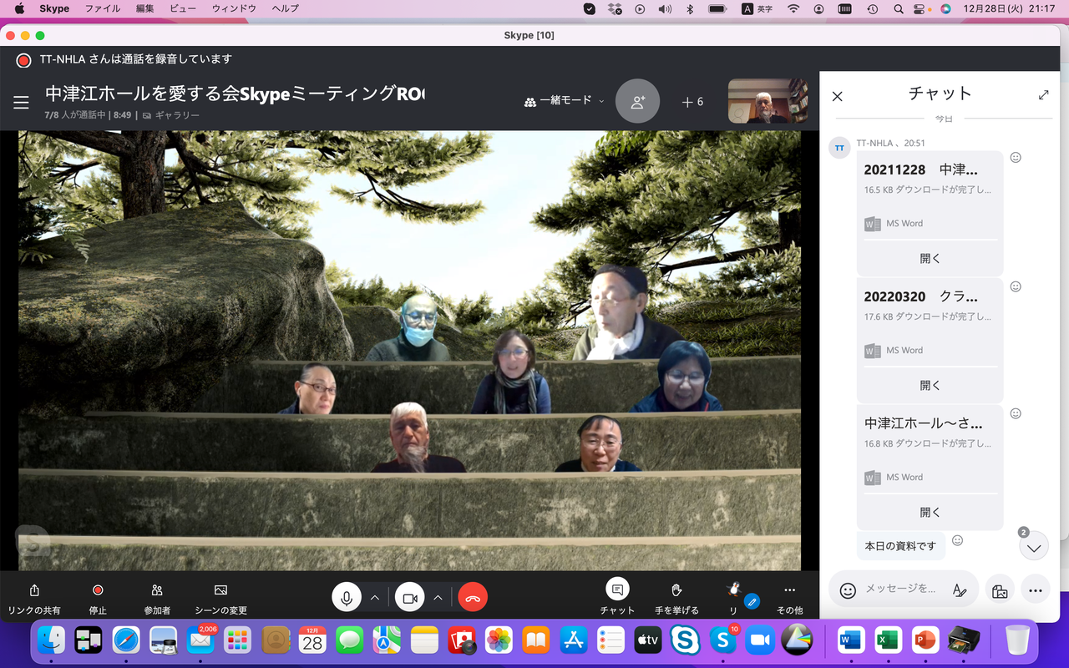Open Spotlight search in menu bar
This screenshot has width=1069, height=668.
[899, 9]
